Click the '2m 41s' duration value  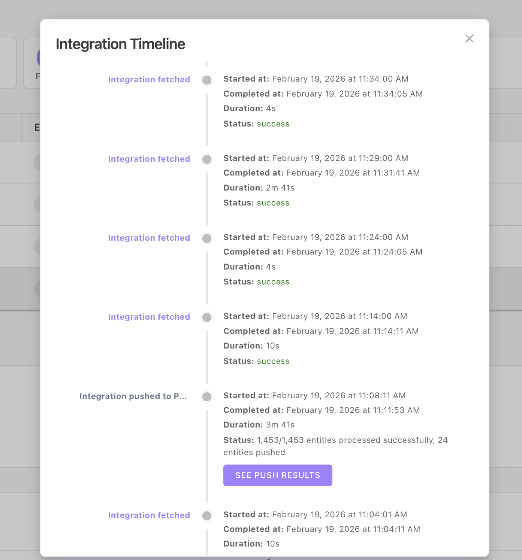tap(280, 188)
